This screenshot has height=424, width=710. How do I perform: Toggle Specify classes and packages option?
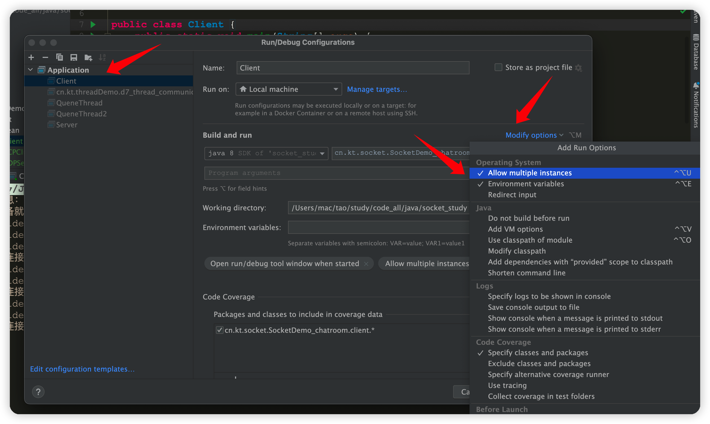585,353
